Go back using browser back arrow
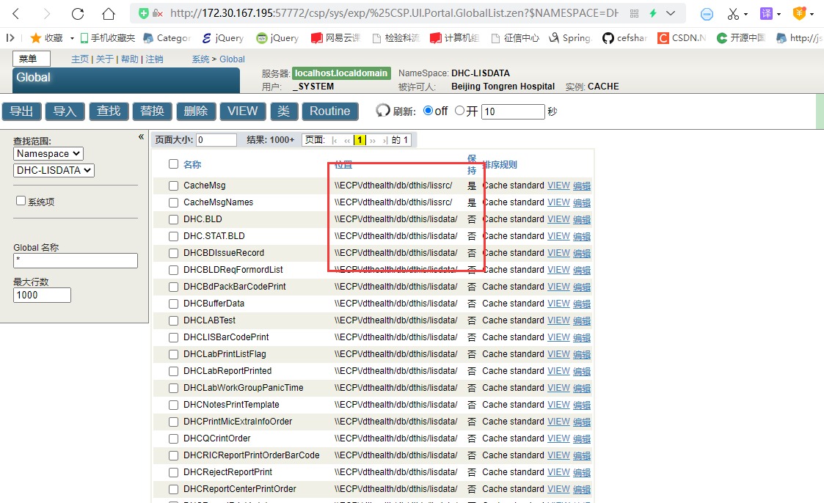This screenshot has height=503, width=824. point(15,14)
